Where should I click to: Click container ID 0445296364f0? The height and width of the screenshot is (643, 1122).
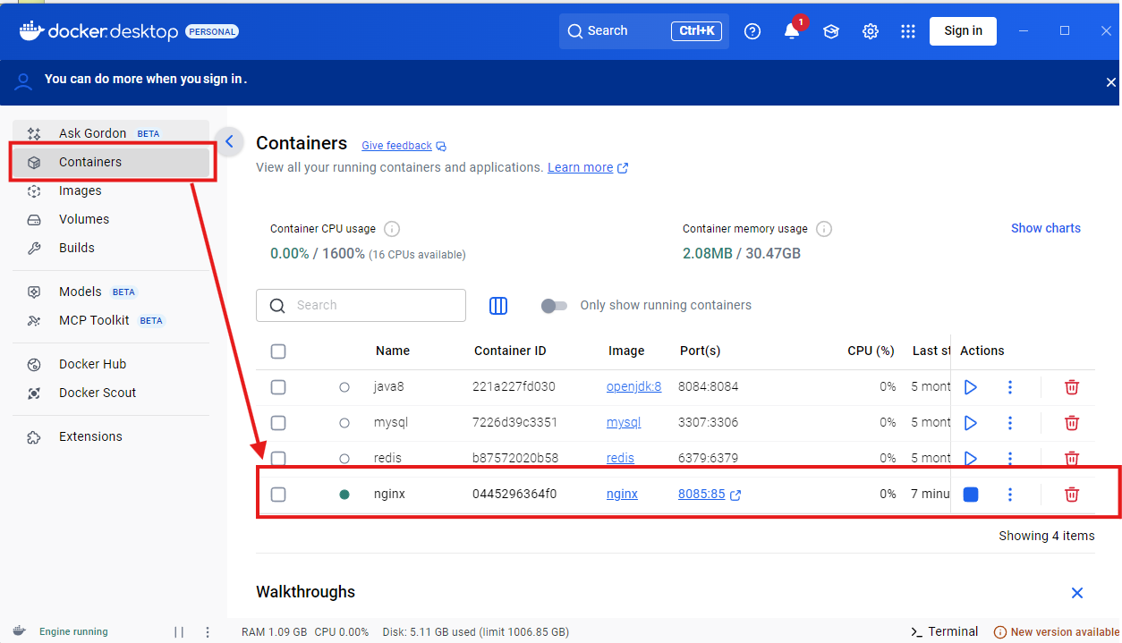pyautogui.click(x=514, y=494)
